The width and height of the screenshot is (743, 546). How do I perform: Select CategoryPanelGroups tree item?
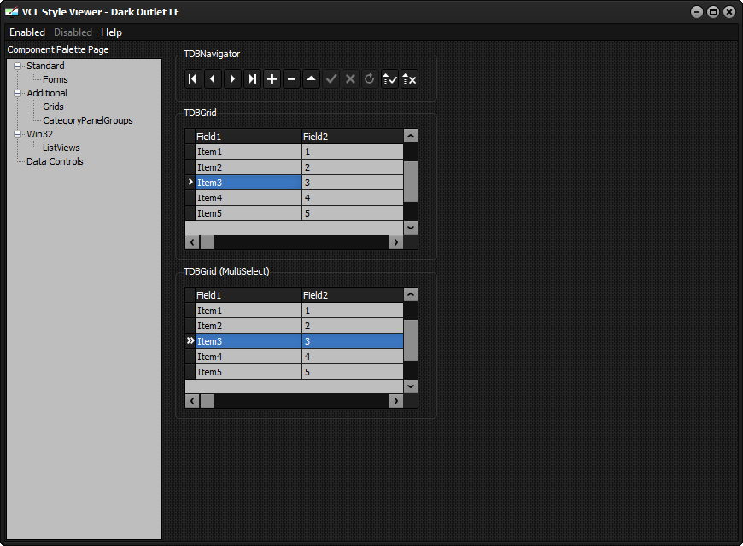[88, 120]
